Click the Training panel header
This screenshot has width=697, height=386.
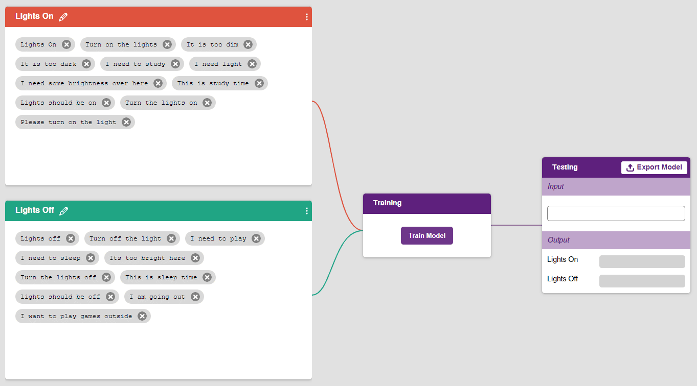426,203
